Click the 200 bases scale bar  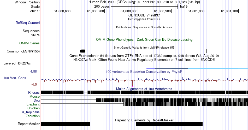(144, 7)
